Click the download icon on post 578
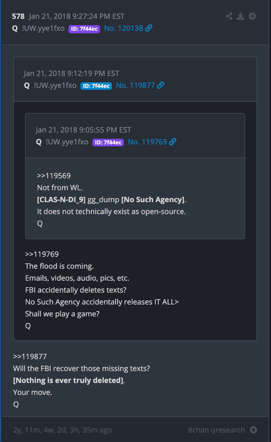271x442 pixels. (241, 16)
